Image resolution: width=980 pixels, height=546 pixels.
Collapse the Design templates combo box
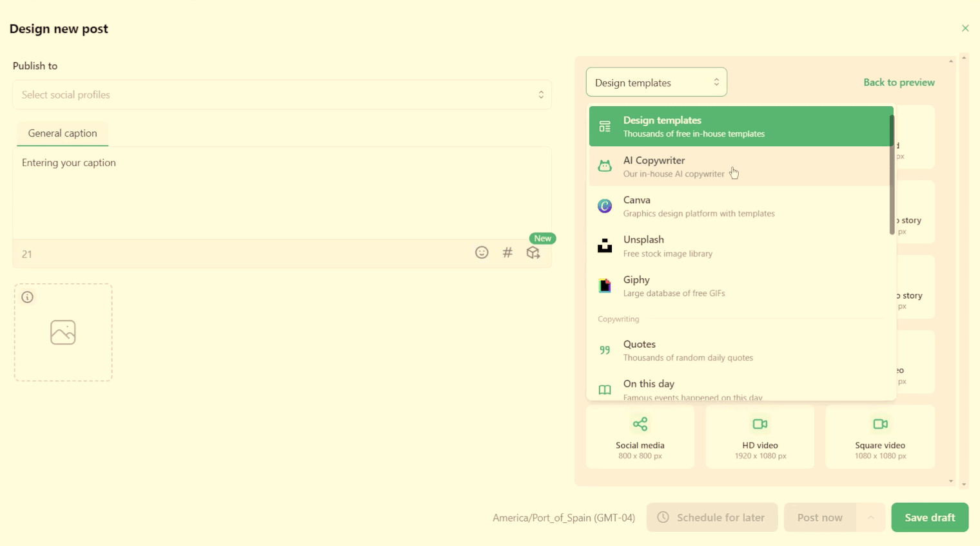point(656,82)
